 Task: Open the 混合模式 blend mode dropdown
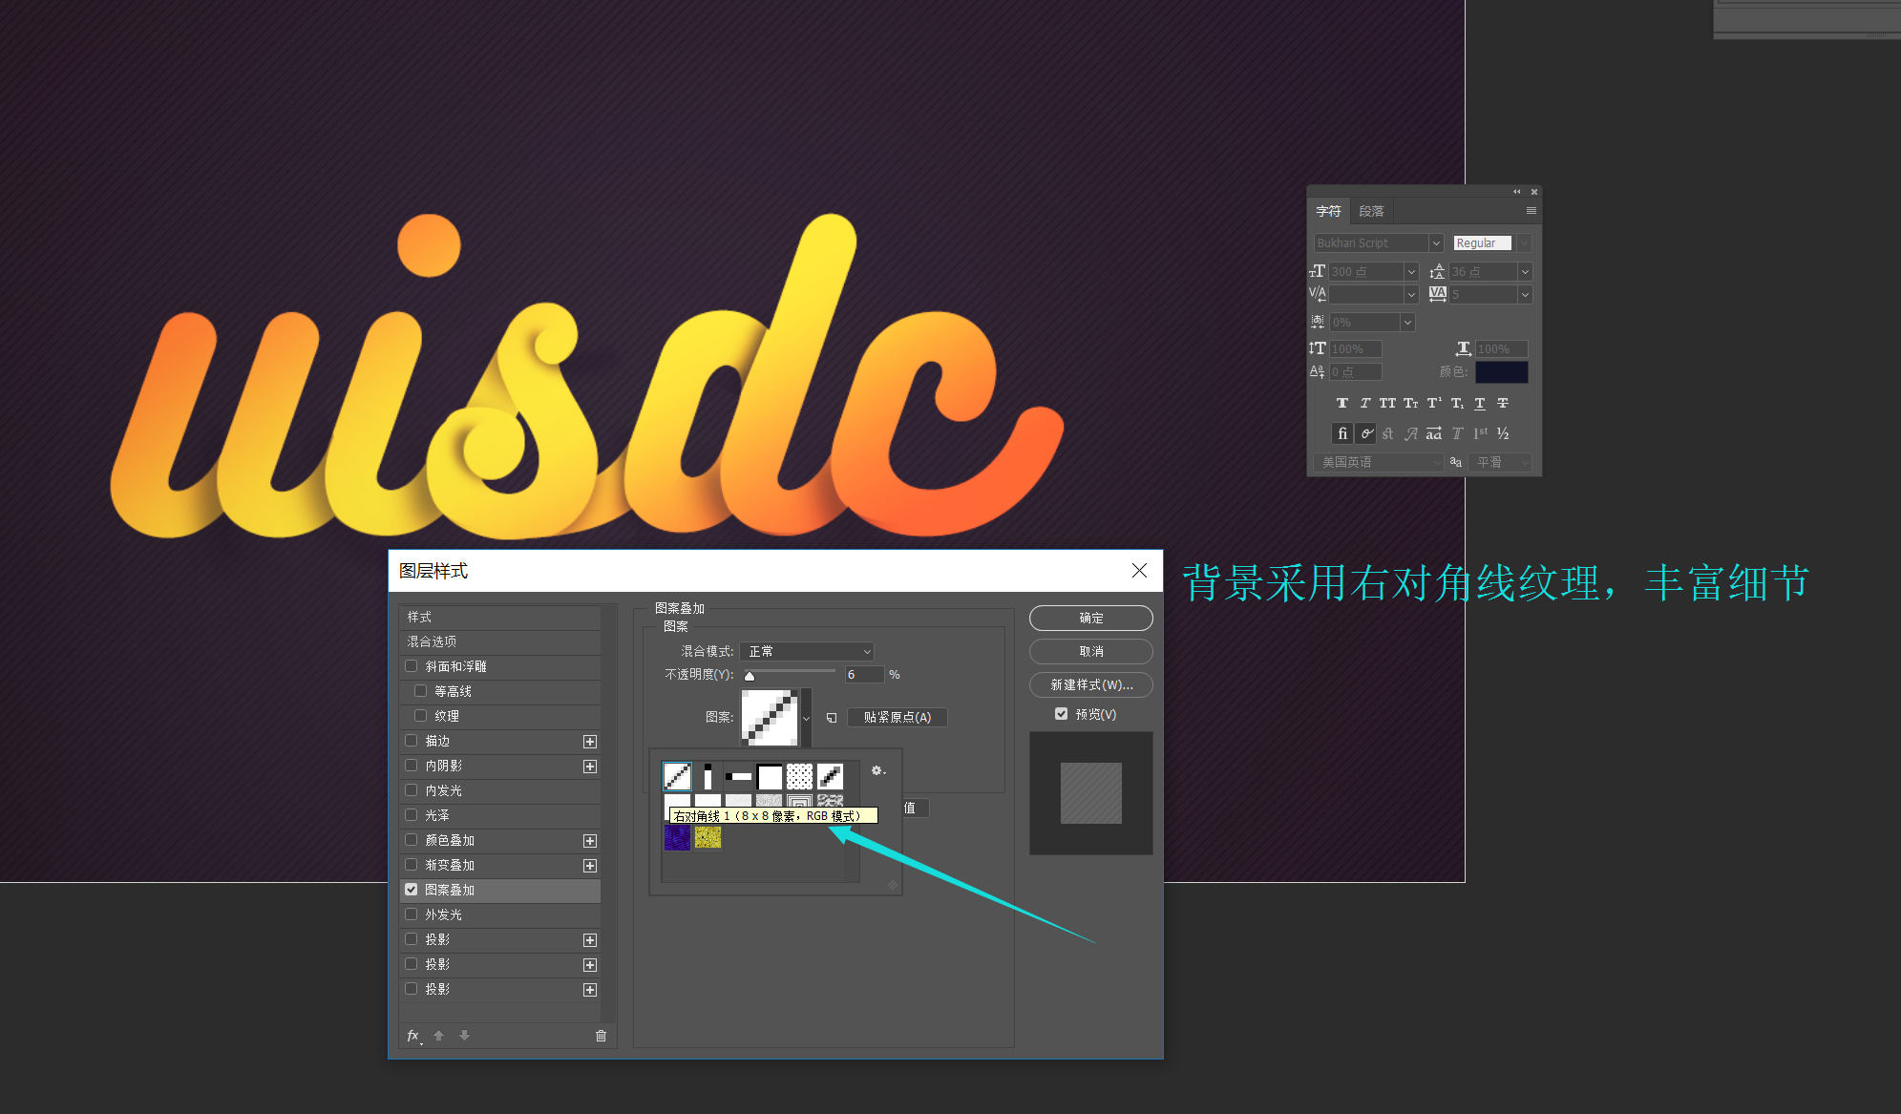808,651
